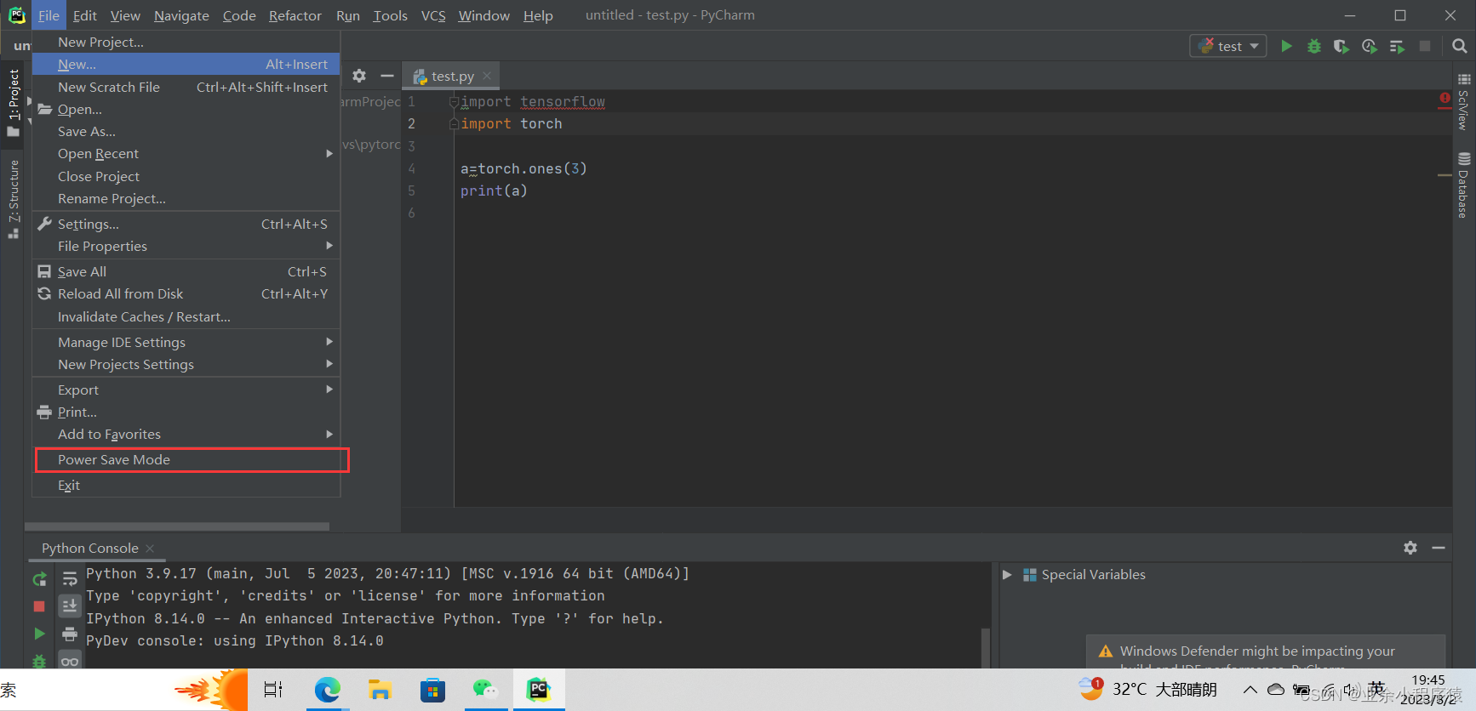This screenshot has width=1476, height=711.
Task: Run test with coverage
Action: (x=1342, y=46)
